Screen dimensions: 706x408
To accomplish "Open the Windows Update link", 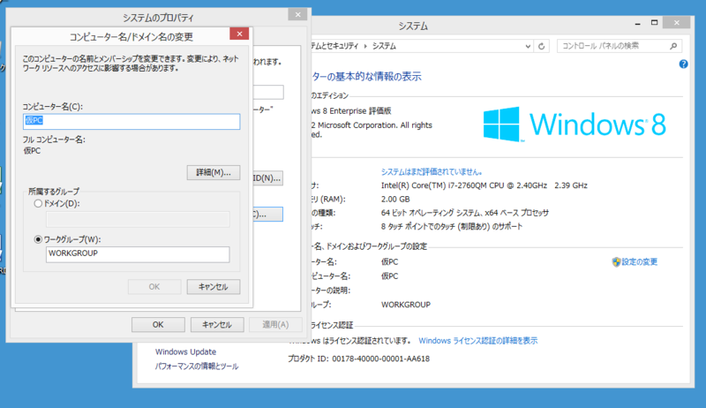I will 185,351.
